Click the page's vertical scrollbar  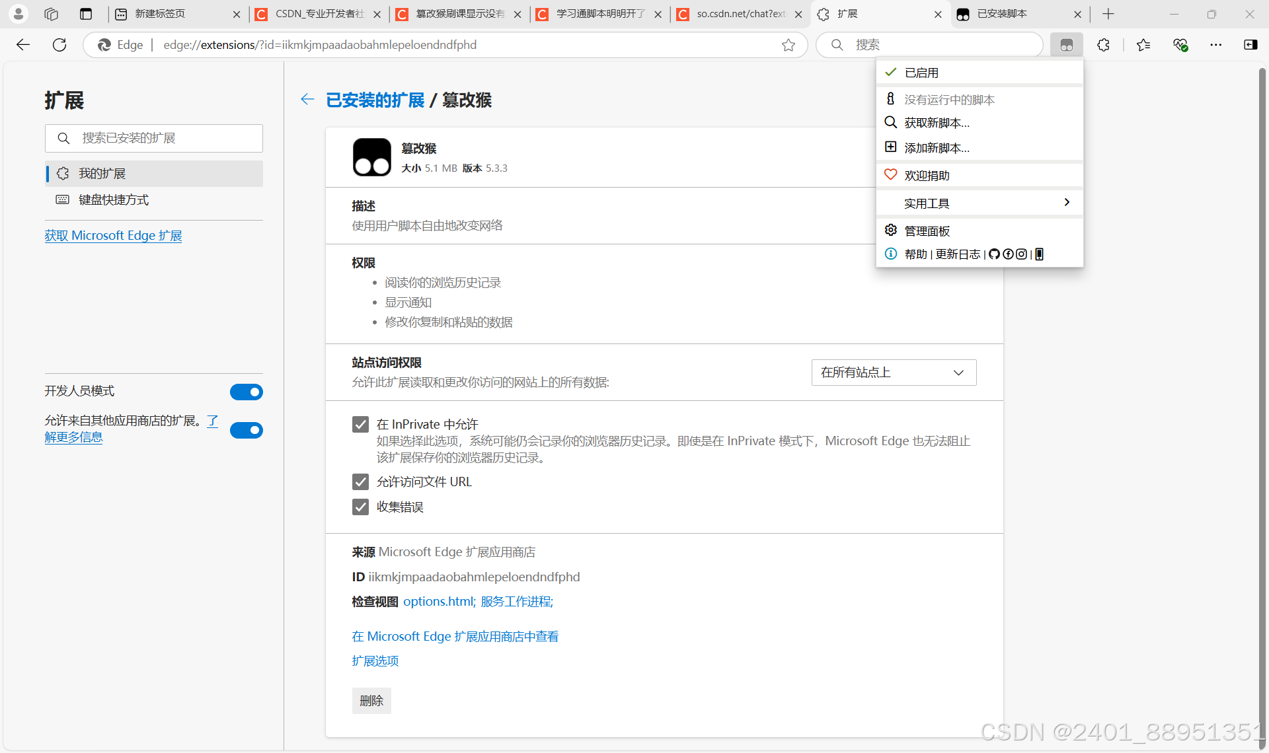1262,396
